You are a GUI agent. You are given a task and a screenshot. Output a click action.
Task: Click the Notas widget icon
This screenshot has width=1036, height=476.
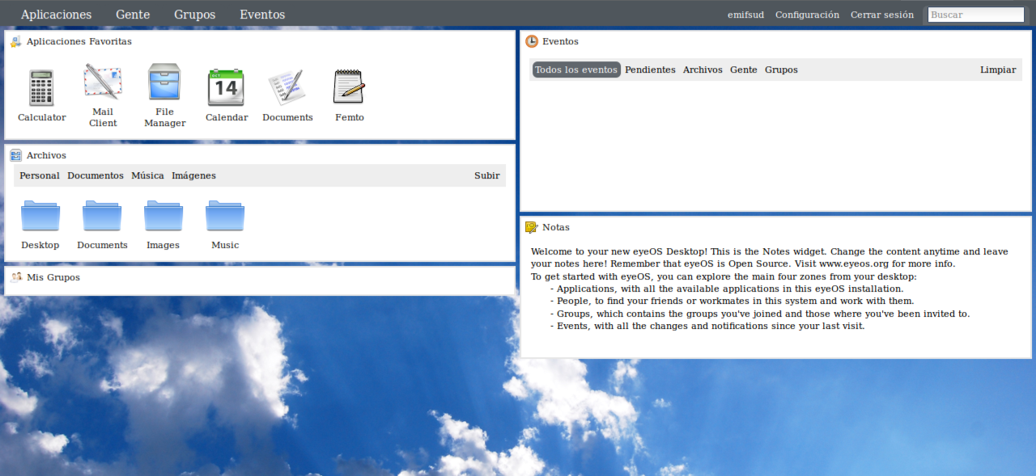click(x=532, y=227)
